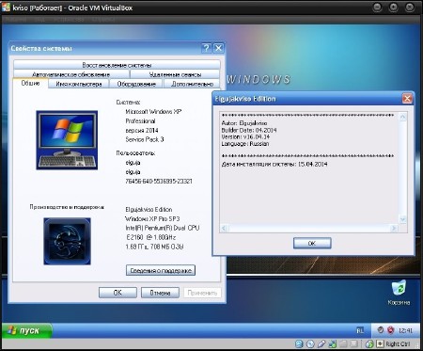Click the 'Производство и поддержка' label

point(67,207)
